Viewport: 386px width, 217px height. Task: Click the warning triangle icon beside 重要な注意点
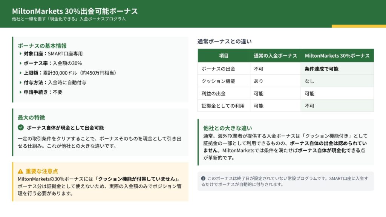tap(20, 171)
